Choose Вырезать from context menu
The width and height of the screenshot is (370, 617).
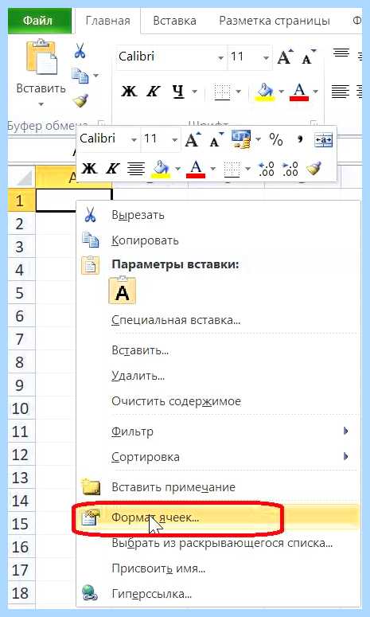click(x=219, y=215)
